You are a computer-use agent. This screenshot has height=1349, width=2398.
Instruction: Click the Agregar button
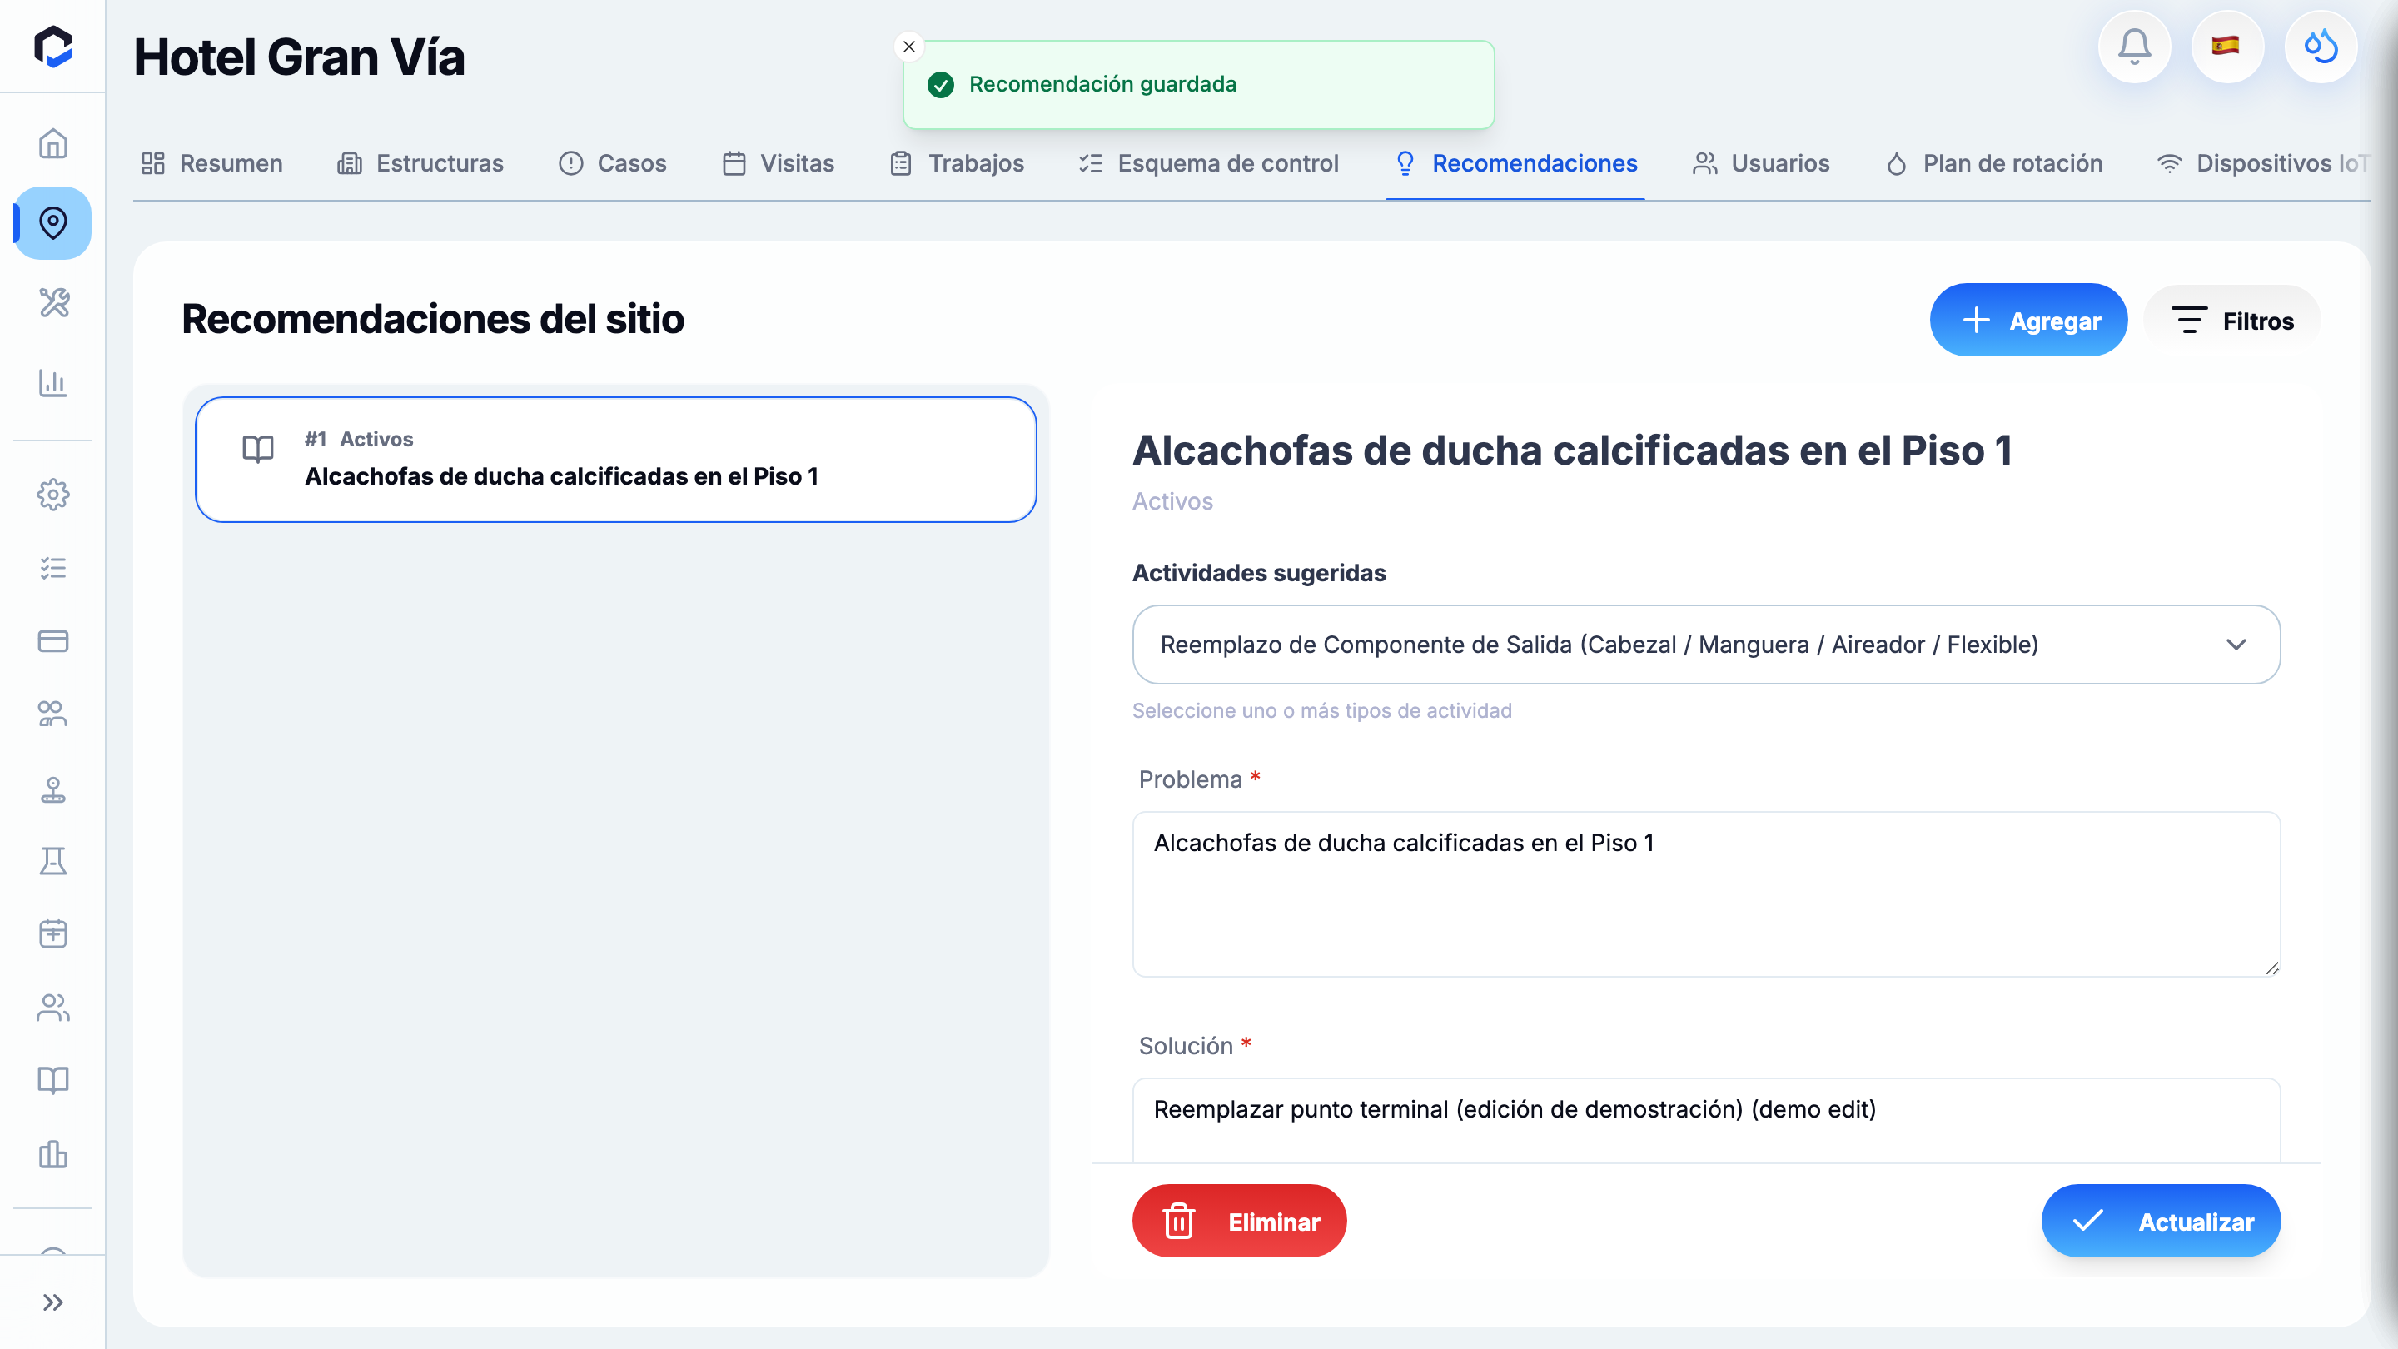pyautogui.click(x=2028, y=321)
